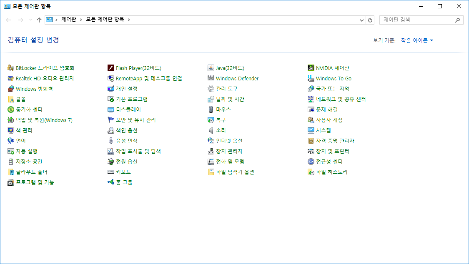469x264 pixels.
Task: Open the 색인 옵션 item
Action: 123,130
